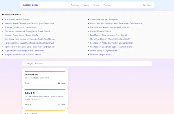
Task: Open topic İnternet Forumlarının Bakım Modları
Action: [22, 35]
